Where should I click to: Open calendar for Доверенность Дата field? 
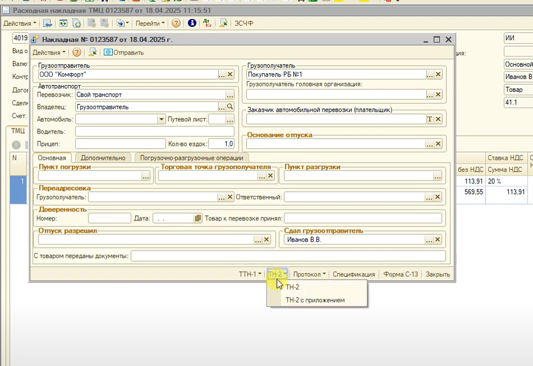[198, 218]
